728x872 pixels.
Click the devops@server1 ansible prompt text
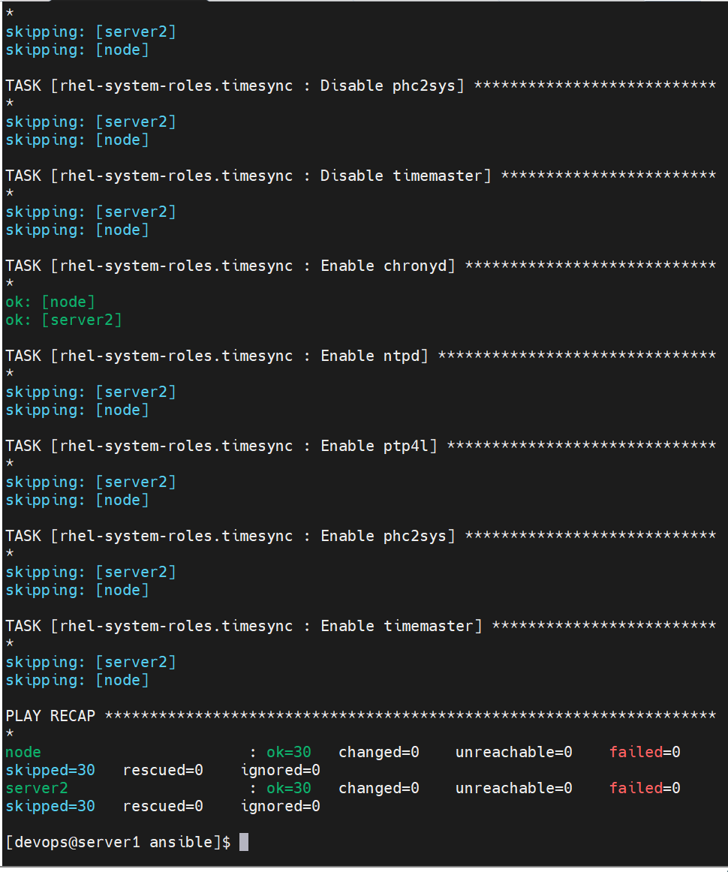click(118, 842)
